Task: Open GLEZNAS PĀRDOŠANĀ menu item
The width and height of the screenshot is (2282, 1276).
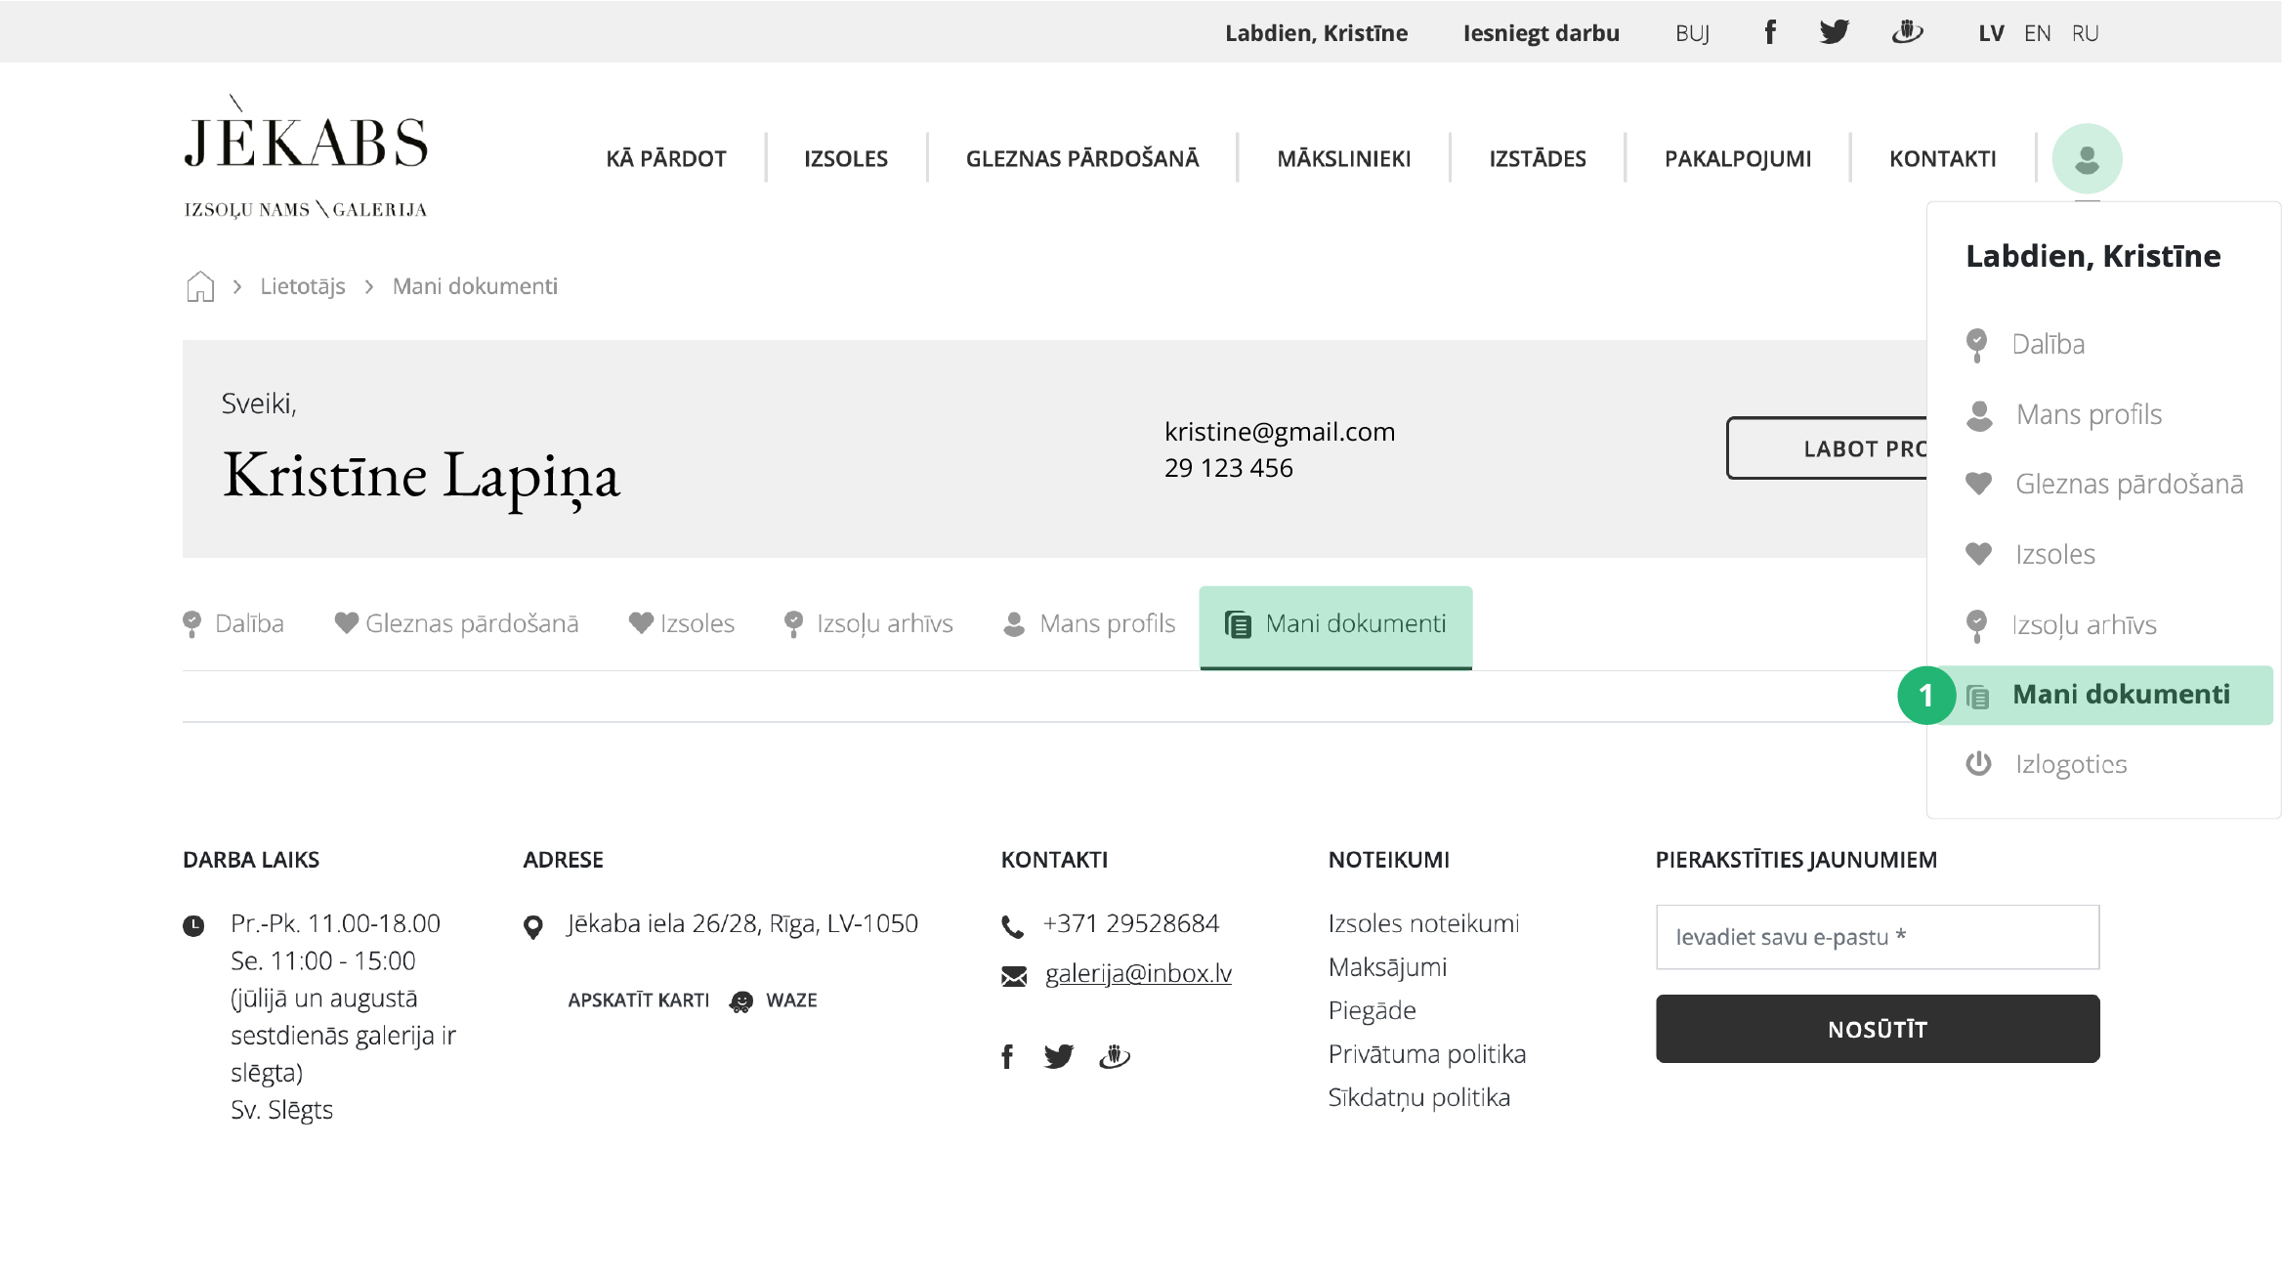Action: pyautogui.click(x=1082, y=158)
